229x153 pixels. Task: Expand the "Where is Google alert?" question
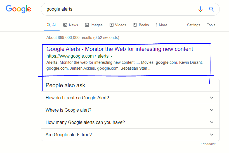212,110
